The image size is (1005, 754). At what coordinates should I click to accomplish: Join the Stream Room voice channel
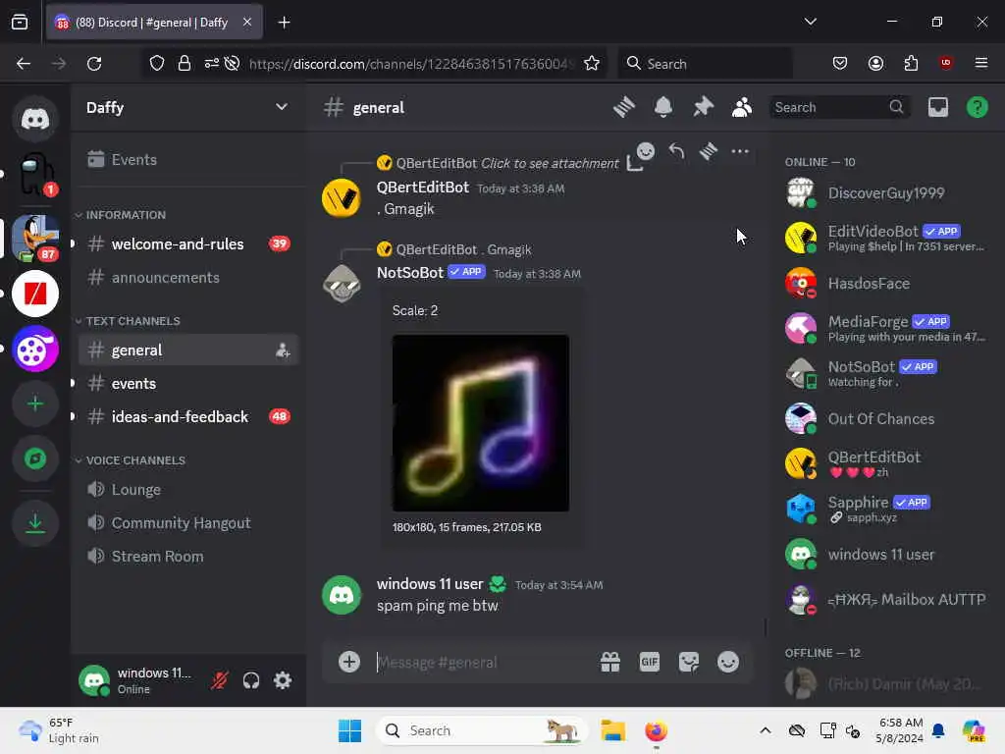[187, 557]
